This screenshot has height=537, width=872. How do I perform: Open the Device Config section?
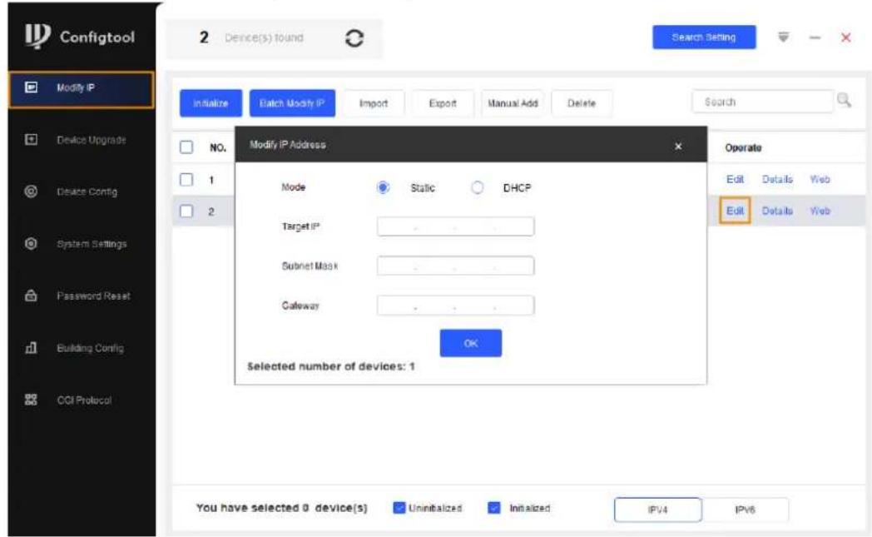click(87, 191)
